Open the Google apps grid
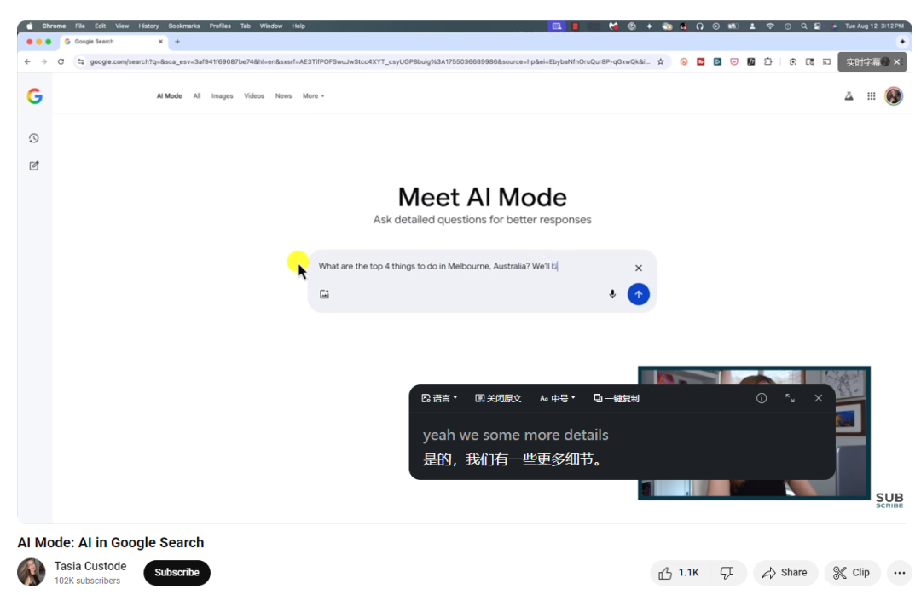This screenshot has height=595, width=921. pyautogui.click(x=871, y=95)
